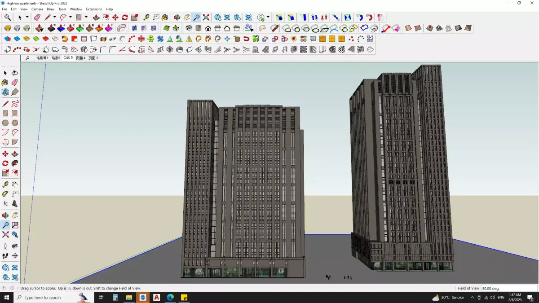Click the flip up-down blue arrows icon
The image size is (539, 303).
click(x=314, y=18)
